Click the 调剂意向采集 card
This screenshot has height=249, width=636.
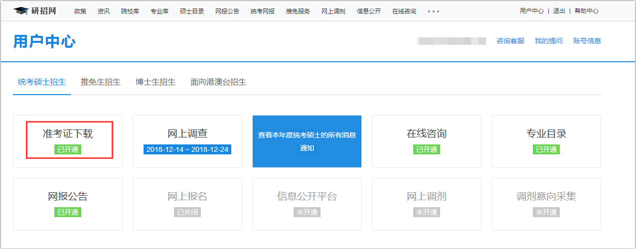coord(546,204)
